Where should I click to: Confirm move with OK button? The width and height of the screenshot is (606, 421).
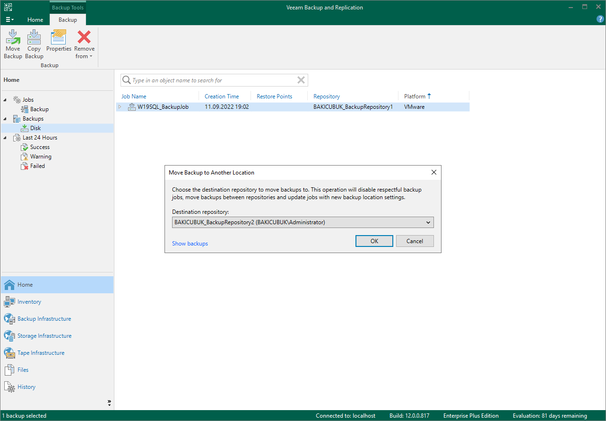(374, 241)
